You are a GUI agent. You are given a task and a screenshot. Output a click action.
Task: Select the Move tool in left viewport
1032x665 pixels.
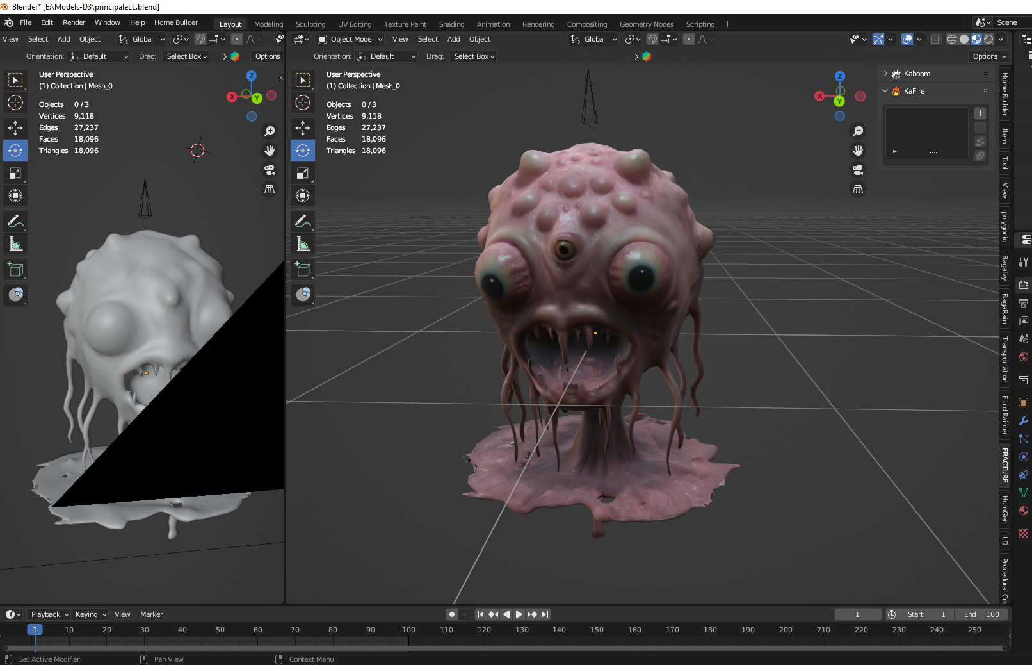click(x=15, y=128)
